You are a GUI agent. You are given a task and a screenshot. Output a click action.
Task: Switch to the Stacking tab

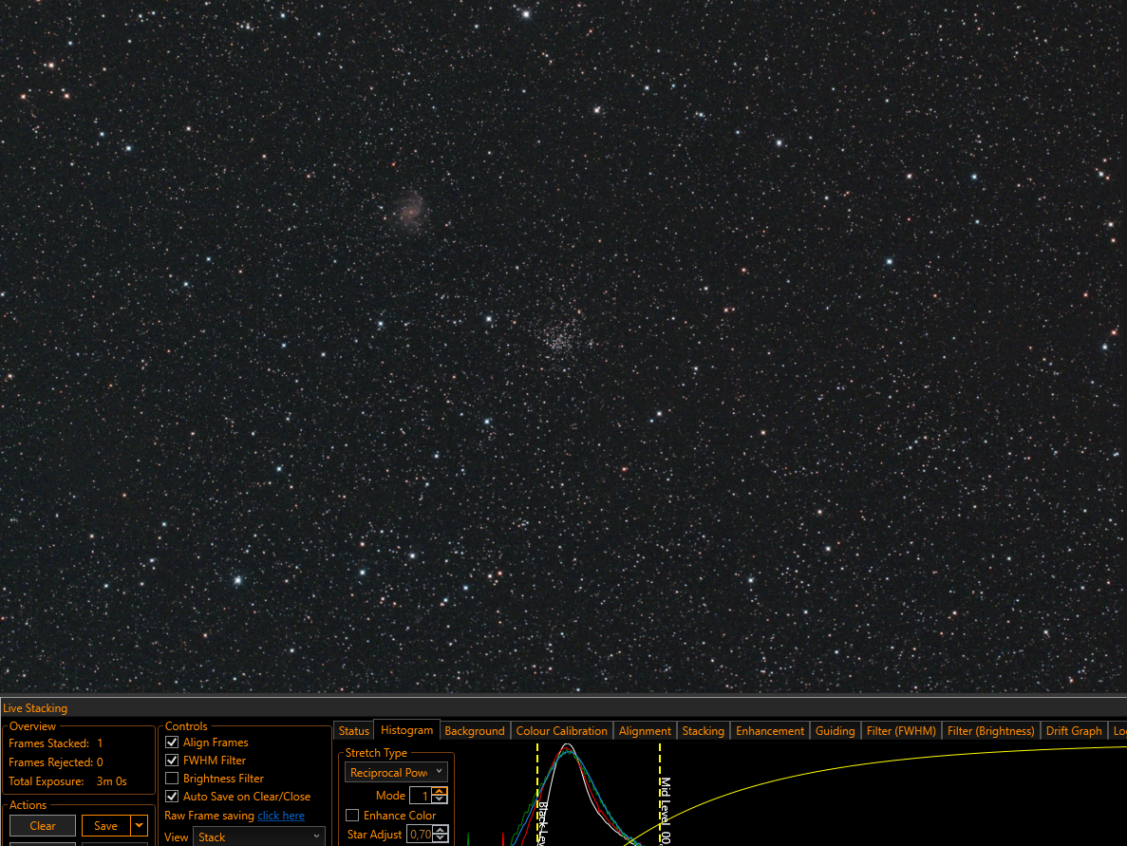(703, 730)
